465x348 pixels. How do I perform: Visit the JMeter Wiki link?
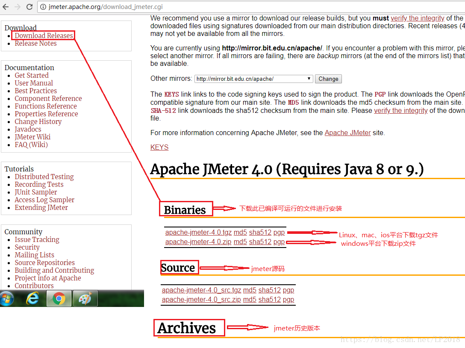pyautogui.click(x=32, y=137)
